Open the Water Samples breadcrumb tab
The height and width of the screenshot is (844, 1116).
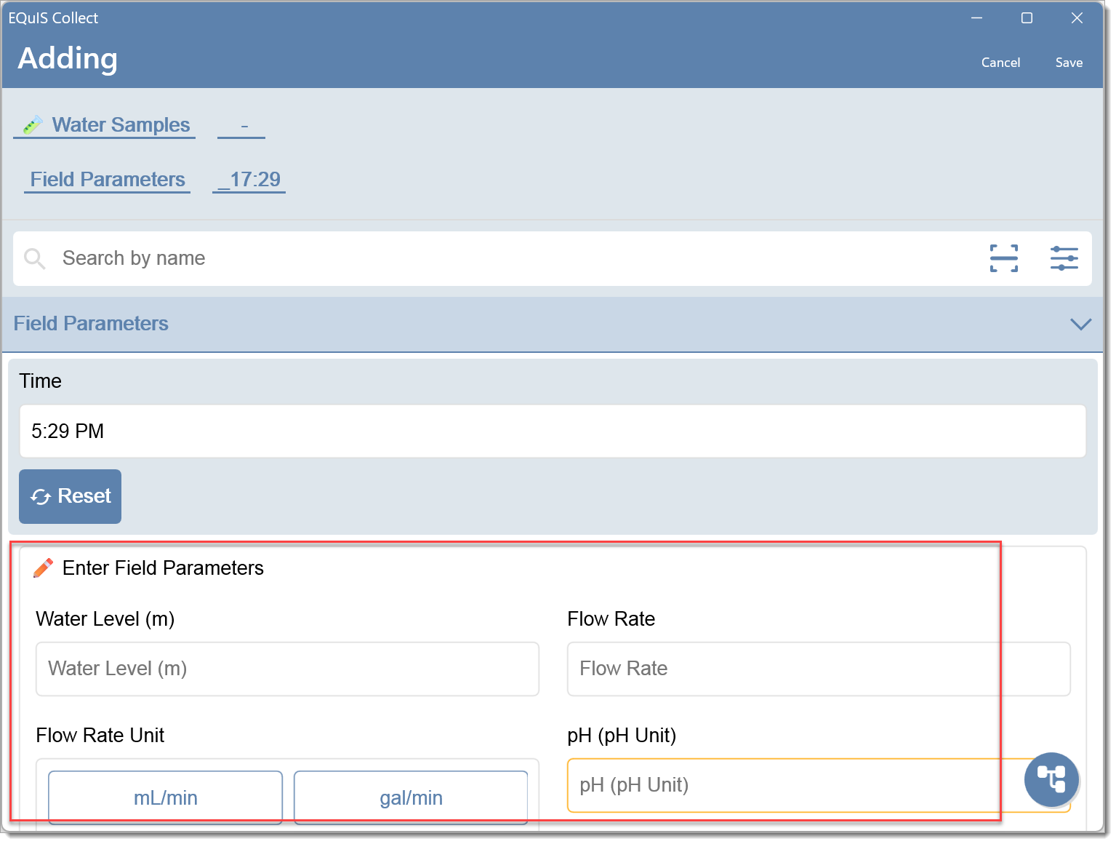point(105,125)
